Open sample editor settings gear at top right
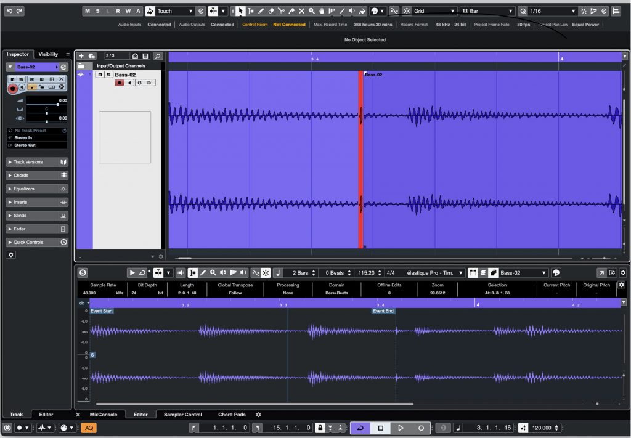The height and width of the screenshot is (438, 631). tap(623, 273)
